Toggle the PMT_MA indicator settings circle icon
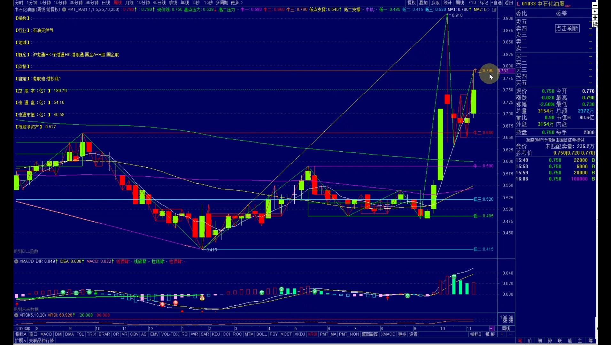This screenshot has width=611, height=345. (x=64, y=10)
